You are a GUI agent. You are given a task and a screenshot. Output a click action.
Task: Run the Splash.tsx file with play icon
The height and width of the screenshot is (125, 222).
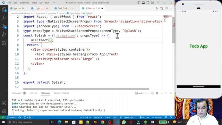click(x=157, y=8)
